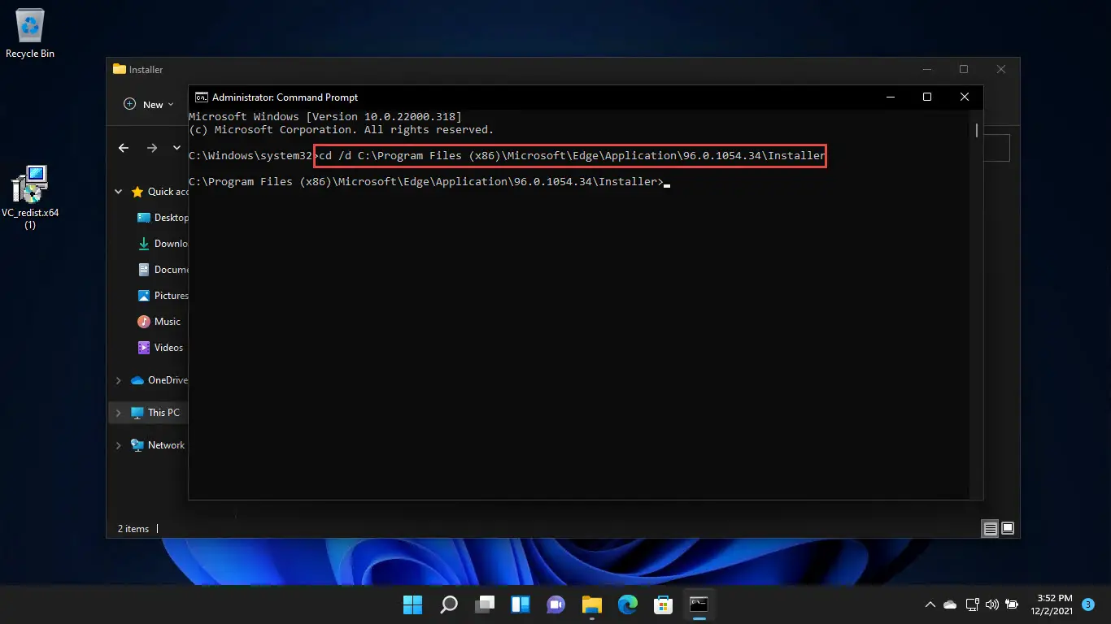The image size is (1111, 624).
Task: Select the Quick access star icon
Action: pyautogui.click(x=137, y=192)
